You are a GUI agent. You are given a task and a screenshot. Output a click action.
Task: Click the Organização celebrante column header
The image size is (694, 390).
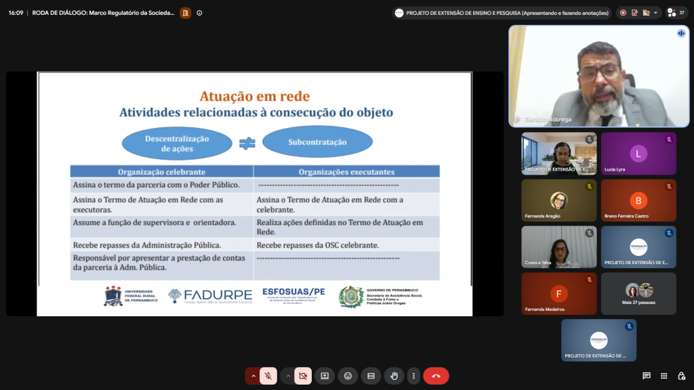pyautogui.click(x=161, y=171)
